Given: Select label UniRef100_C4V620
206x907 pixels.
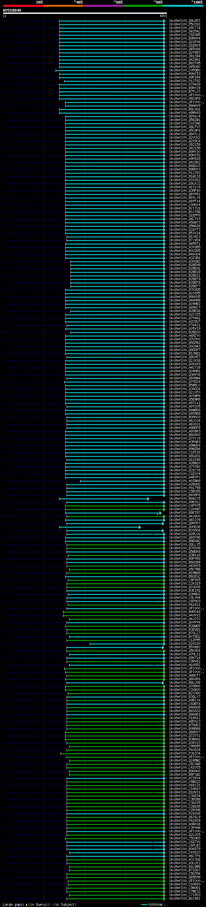Looking at the screenshot, I should coord(184,852).
